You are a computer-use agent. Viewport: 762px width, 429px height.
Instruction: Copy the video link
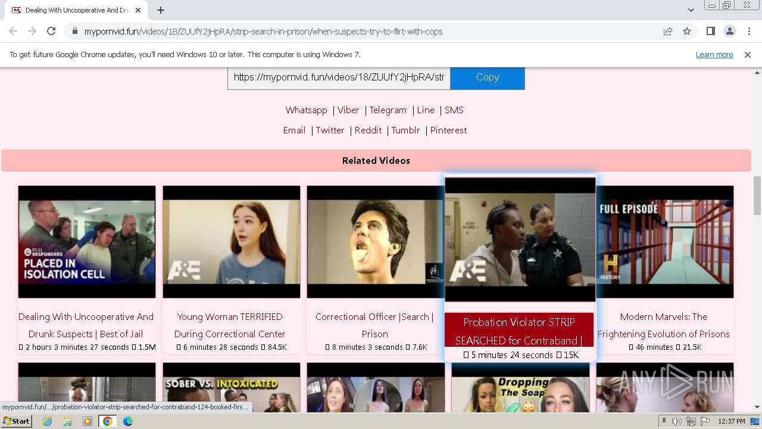coord(488,77)
